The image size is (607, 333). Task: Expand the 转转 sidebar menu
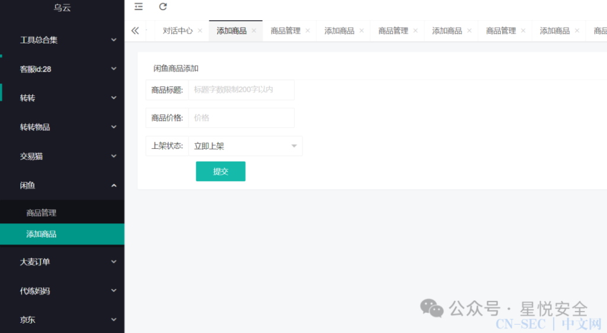(x=62, y=98)
